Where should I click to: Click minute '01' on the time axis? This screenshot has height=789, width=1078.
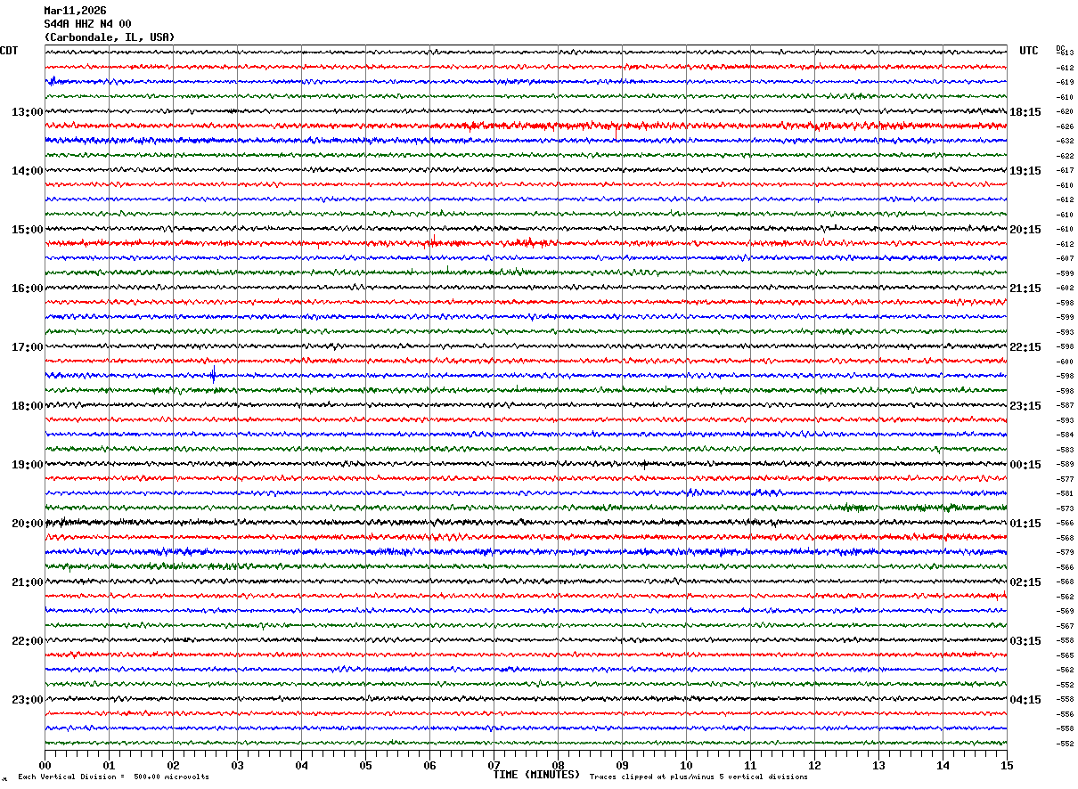tap(109, 765)
